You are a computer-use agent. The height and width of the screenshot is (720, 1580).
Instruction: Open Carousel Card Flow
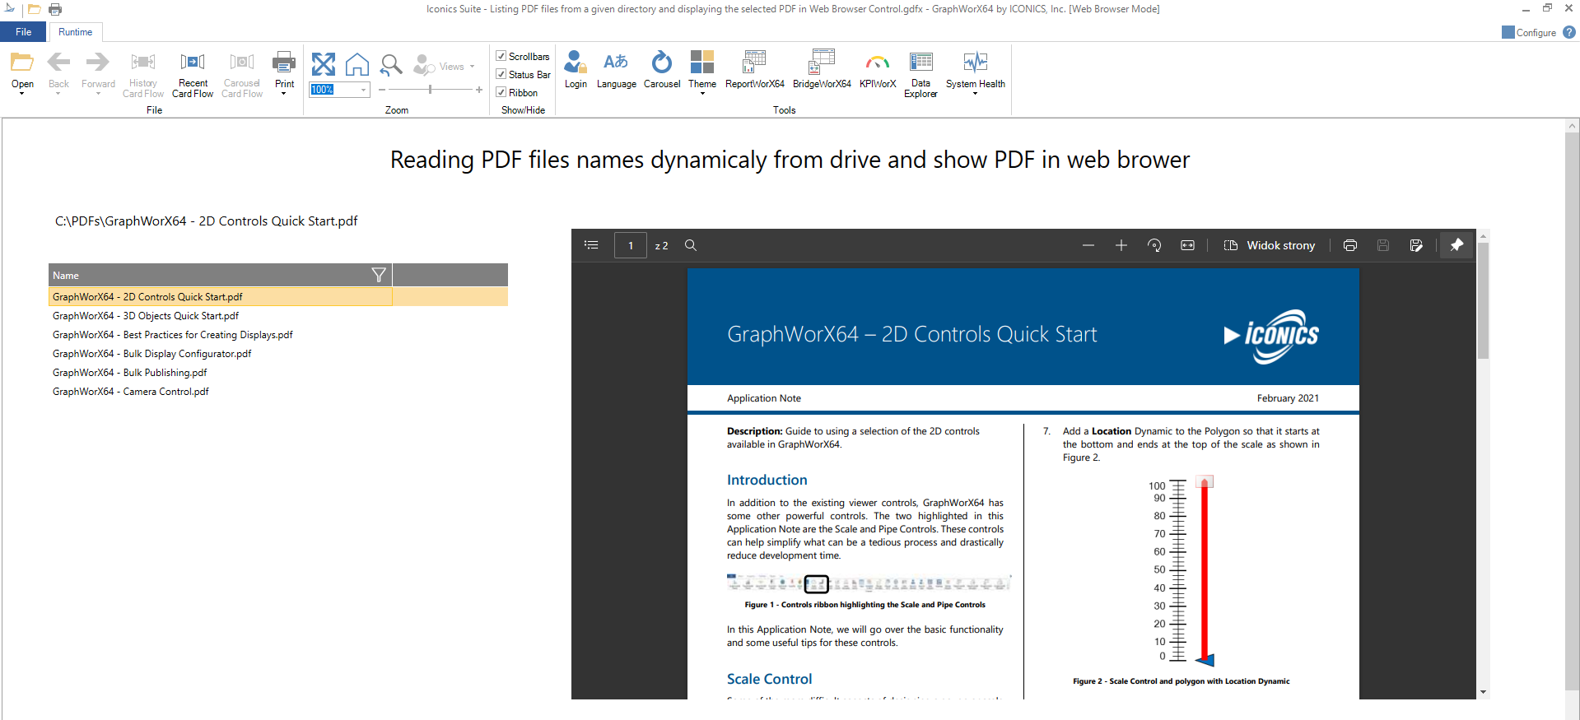242,74
